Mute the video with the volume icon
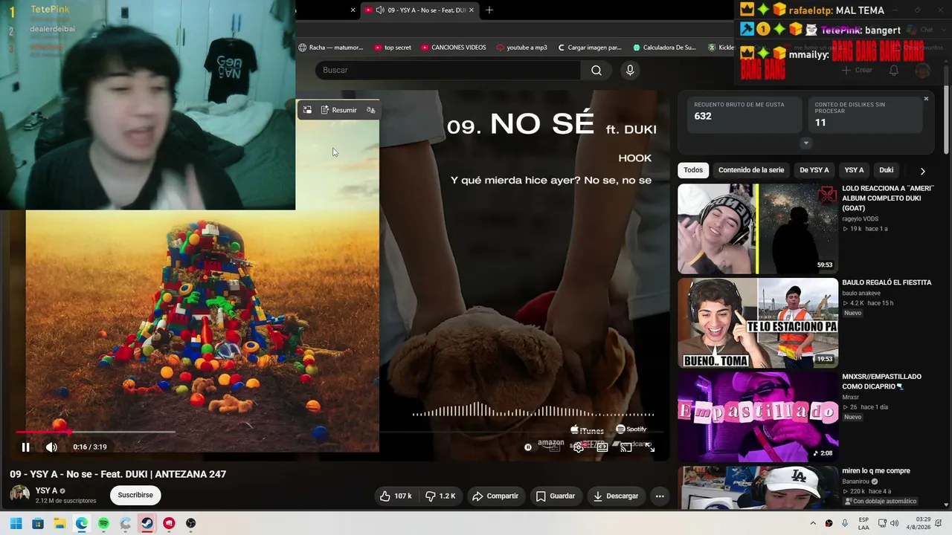Image resolution: width=952 pixels, height=535 pixels. pos(51,447)
